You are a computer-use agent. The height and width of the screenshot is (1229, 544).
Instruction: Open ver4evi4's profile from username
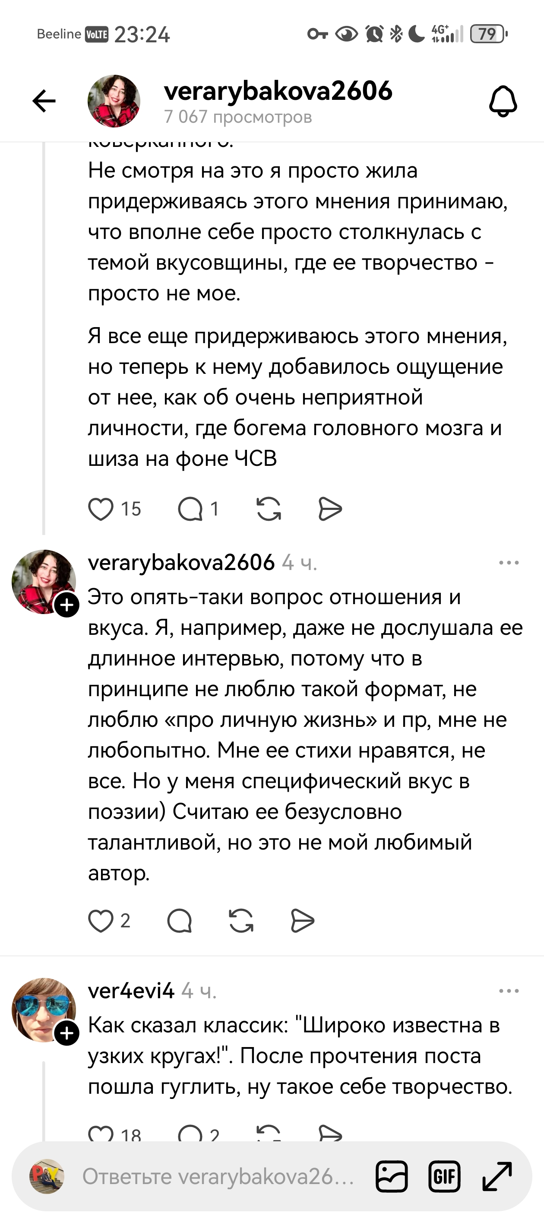[131, 991]
